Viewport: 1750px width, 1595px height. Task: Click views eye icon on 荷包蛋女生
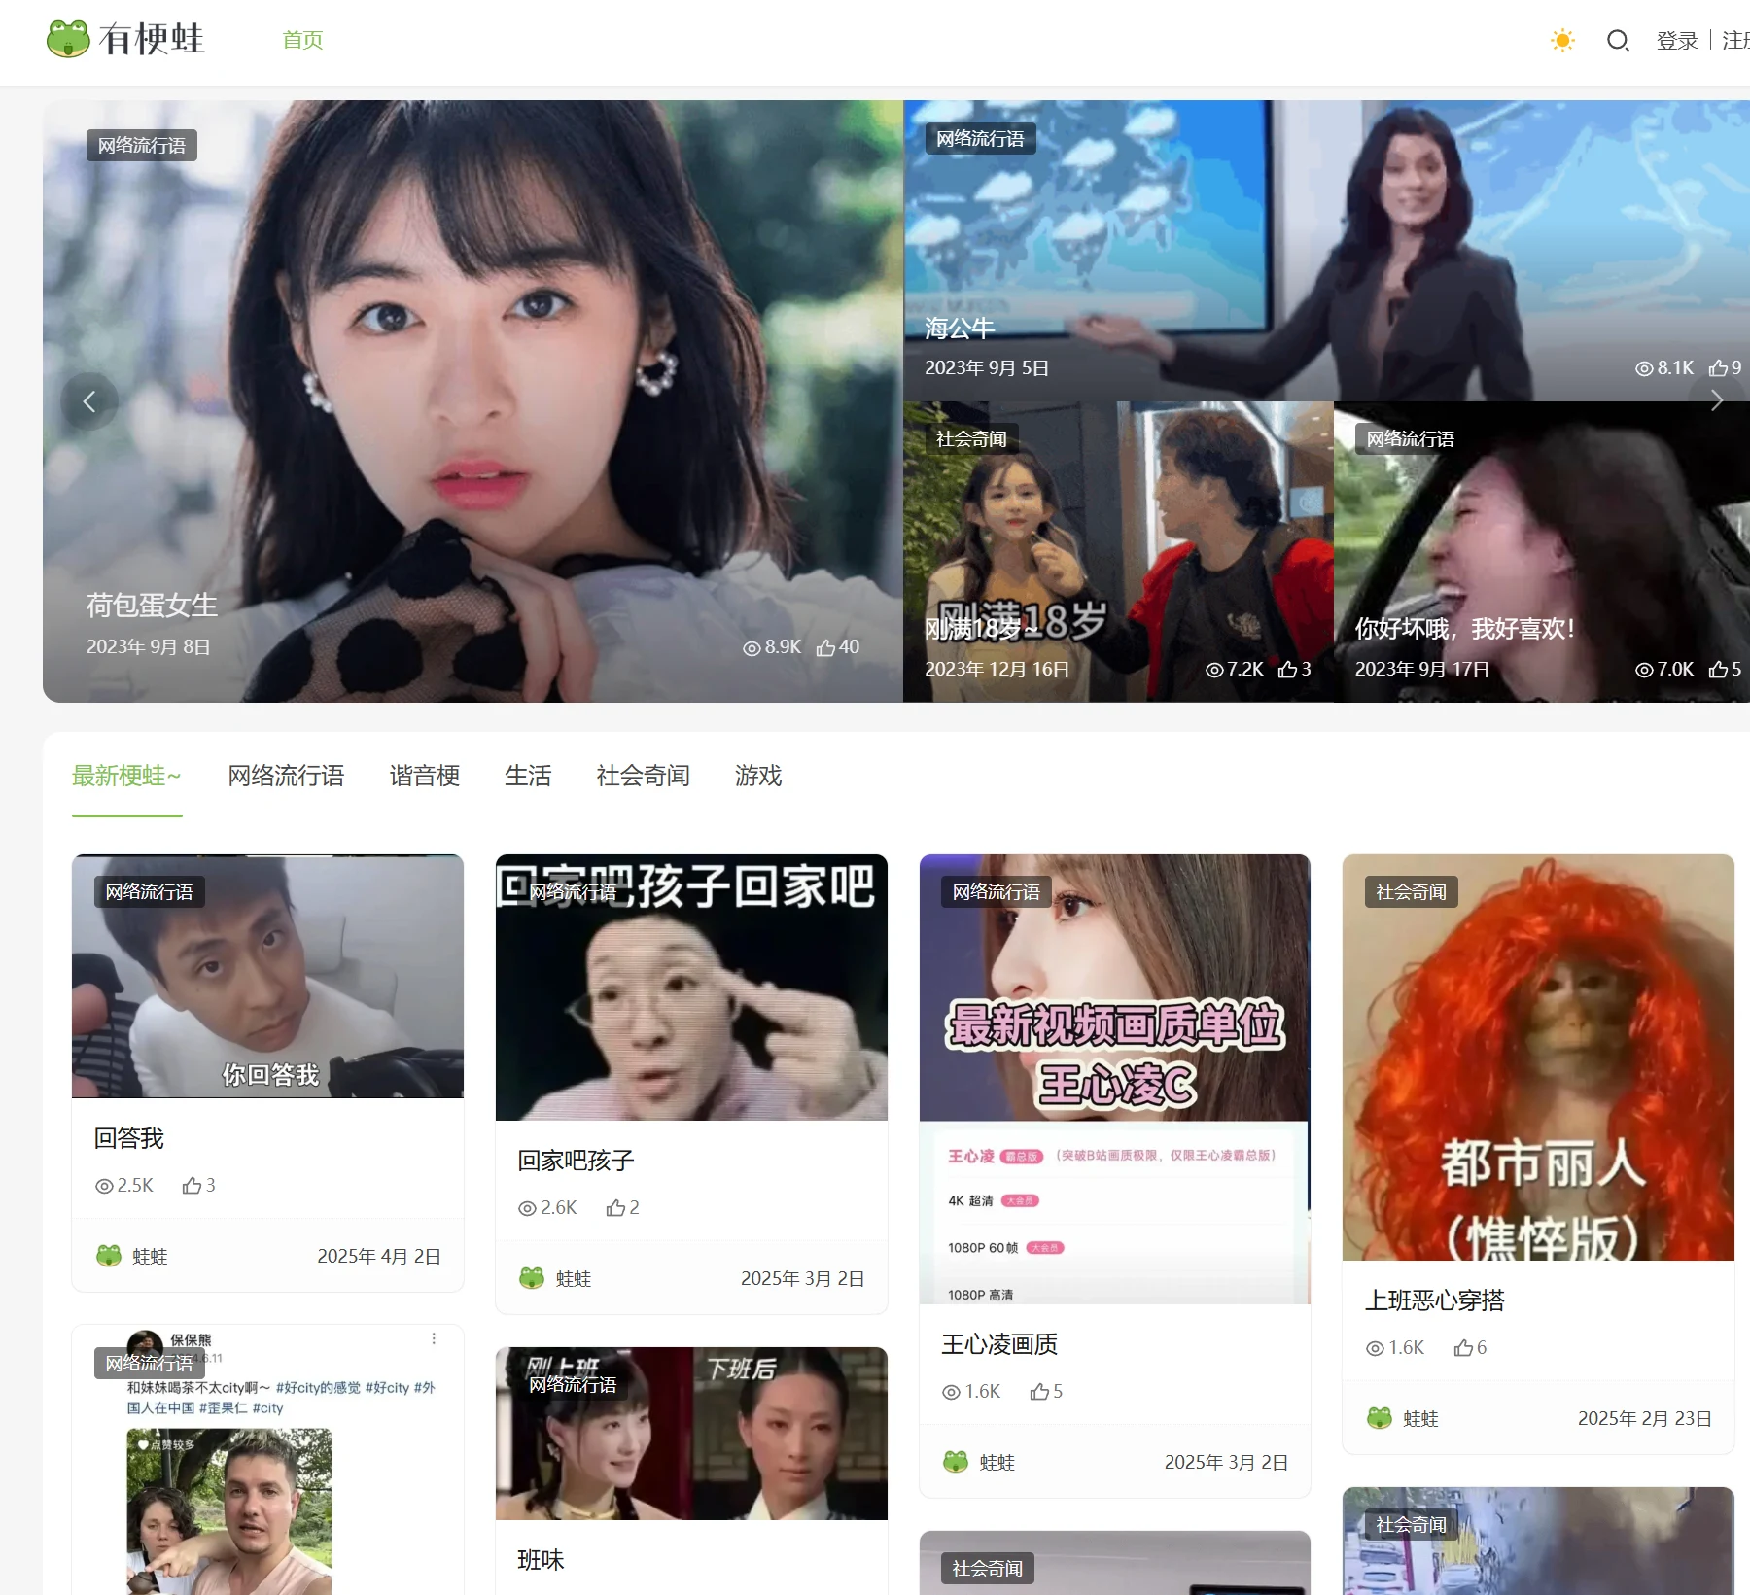coord(752,648)
